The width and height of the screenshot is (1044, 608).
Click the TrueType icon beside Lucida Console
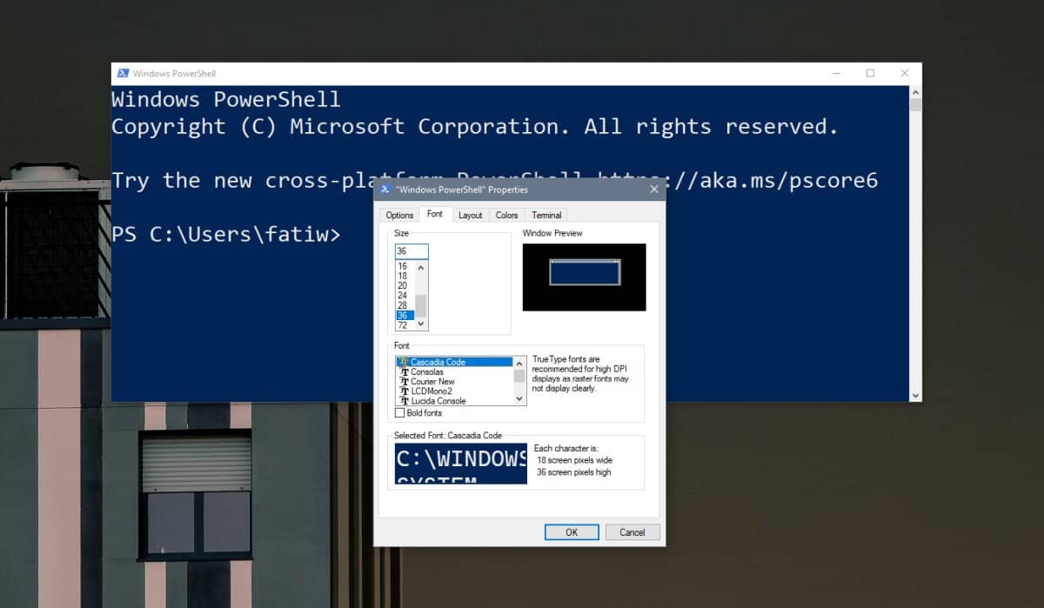pyautogui.click(x=404, y=401)
